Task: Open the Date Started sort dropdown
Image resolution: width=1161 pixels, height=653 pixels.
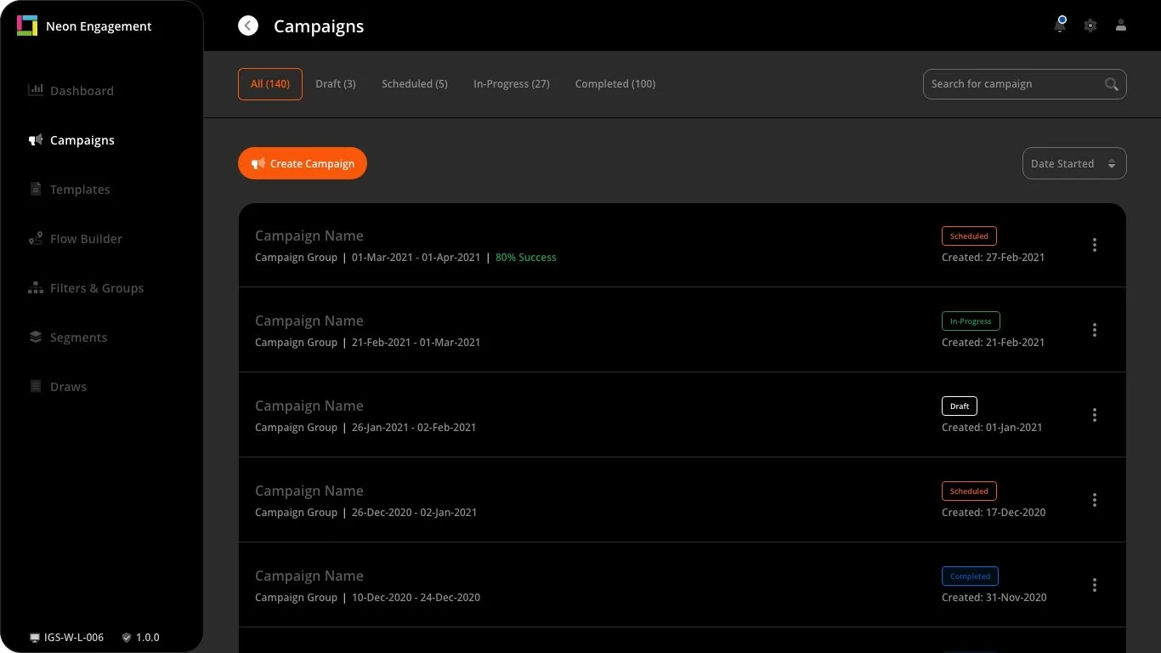Action: tap(1074, 164)
